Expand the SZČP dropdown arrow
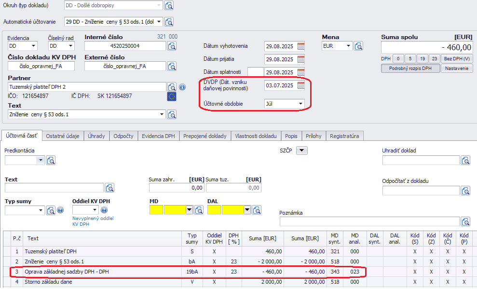Viewport: 477px width, 289px height. pos(301,151)
